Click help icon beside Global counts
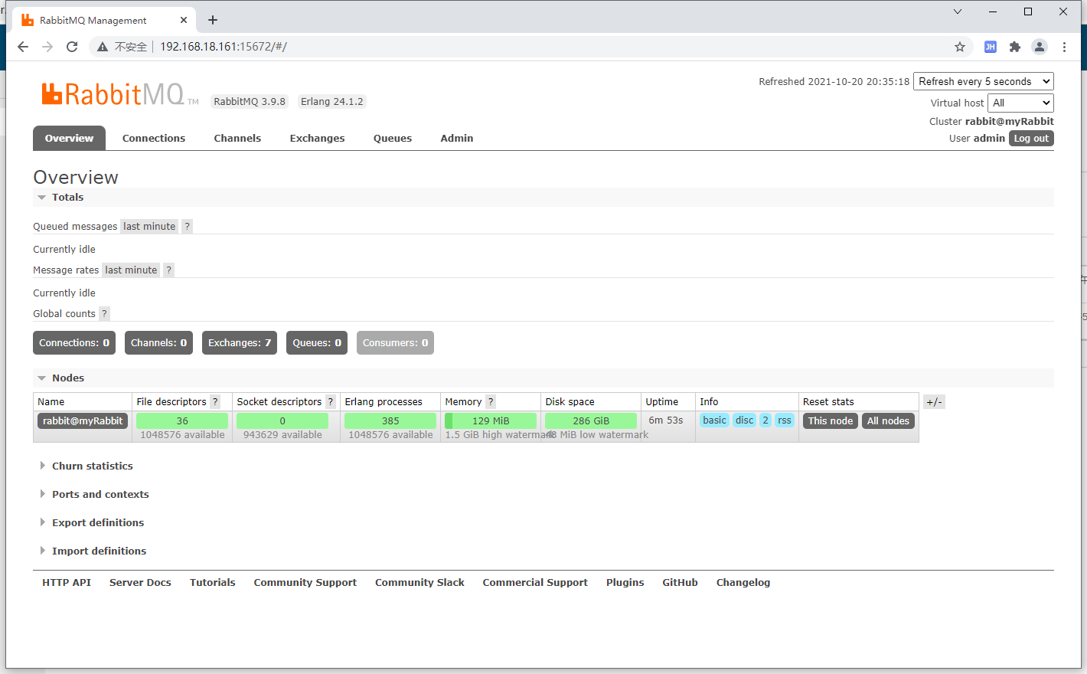Viewport: 1087px width, 674px height. tap(105, 314)
